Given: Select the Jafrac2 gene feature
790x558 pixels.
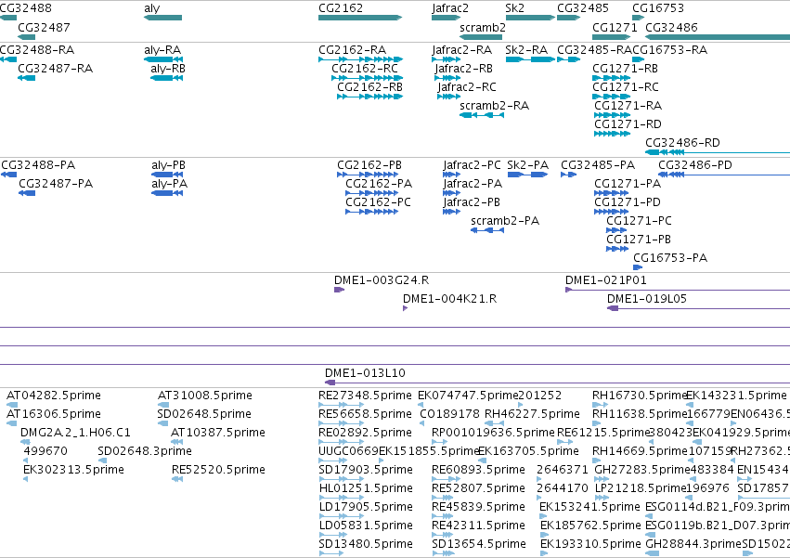Looking at the screenshot, I should pyautogui.click(x=447, y=18).
